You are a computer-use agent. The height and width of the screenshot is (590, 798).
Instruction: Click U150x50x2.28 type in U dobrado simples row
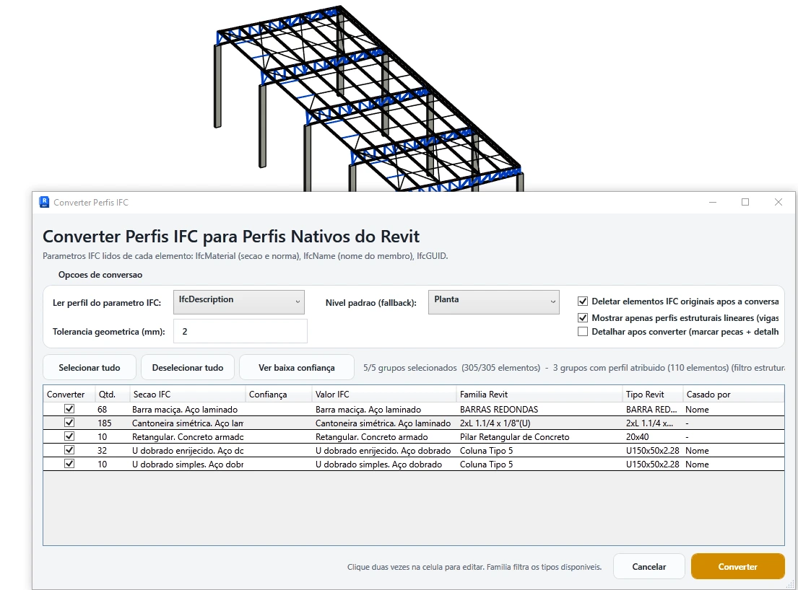(x=652, y=464)
